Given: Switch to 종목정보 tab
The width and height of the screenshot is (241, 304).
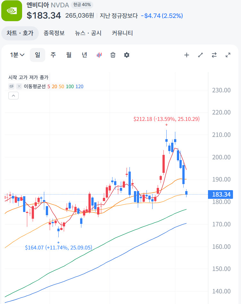Looking at the screenshot, I should coord(54,33).
